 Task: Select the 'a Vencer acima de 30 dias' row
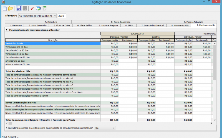[53, 64]
